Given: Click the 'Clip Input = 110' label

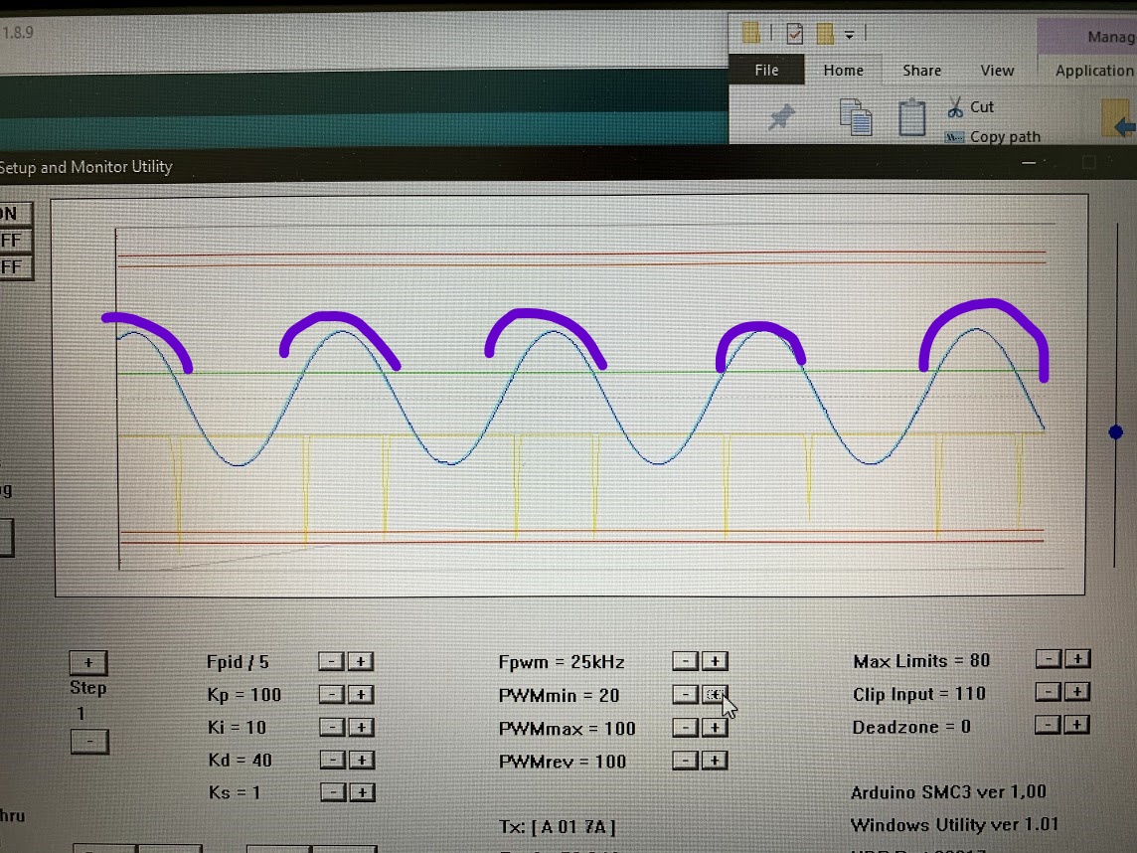Looking at the screenshot, I should click(x=919, y=694).
